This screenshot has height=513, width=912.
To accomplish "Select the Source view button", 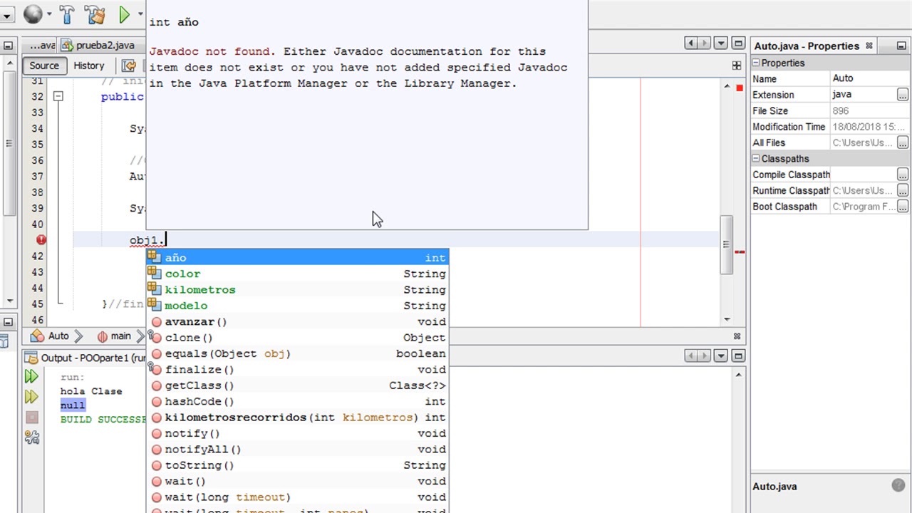I will click(44, 66).
